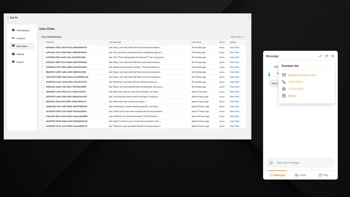Select User Chats in sidebar
Screen dimensions: 350x197
[22, 46]
